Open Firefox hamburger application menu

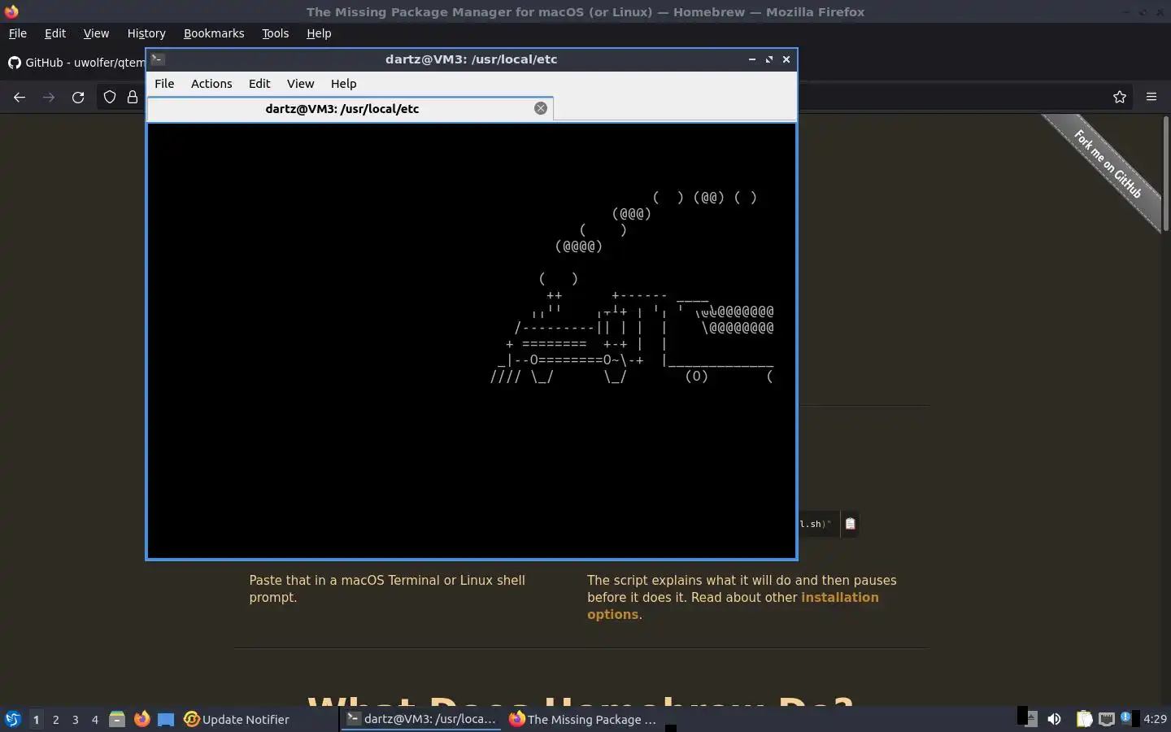[1151, 97]
